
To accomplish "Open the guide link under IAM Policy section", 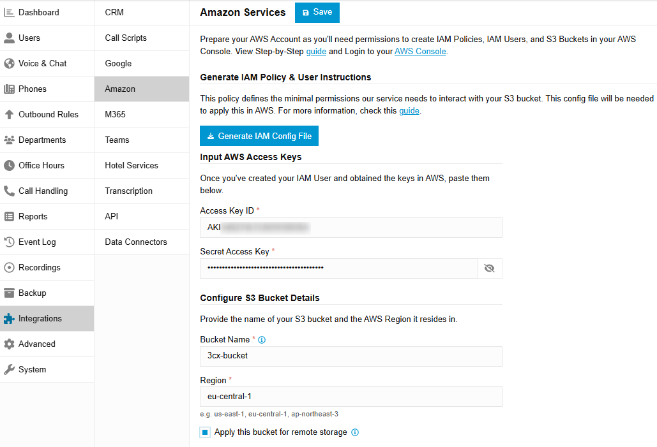I will tap(409, 111).
